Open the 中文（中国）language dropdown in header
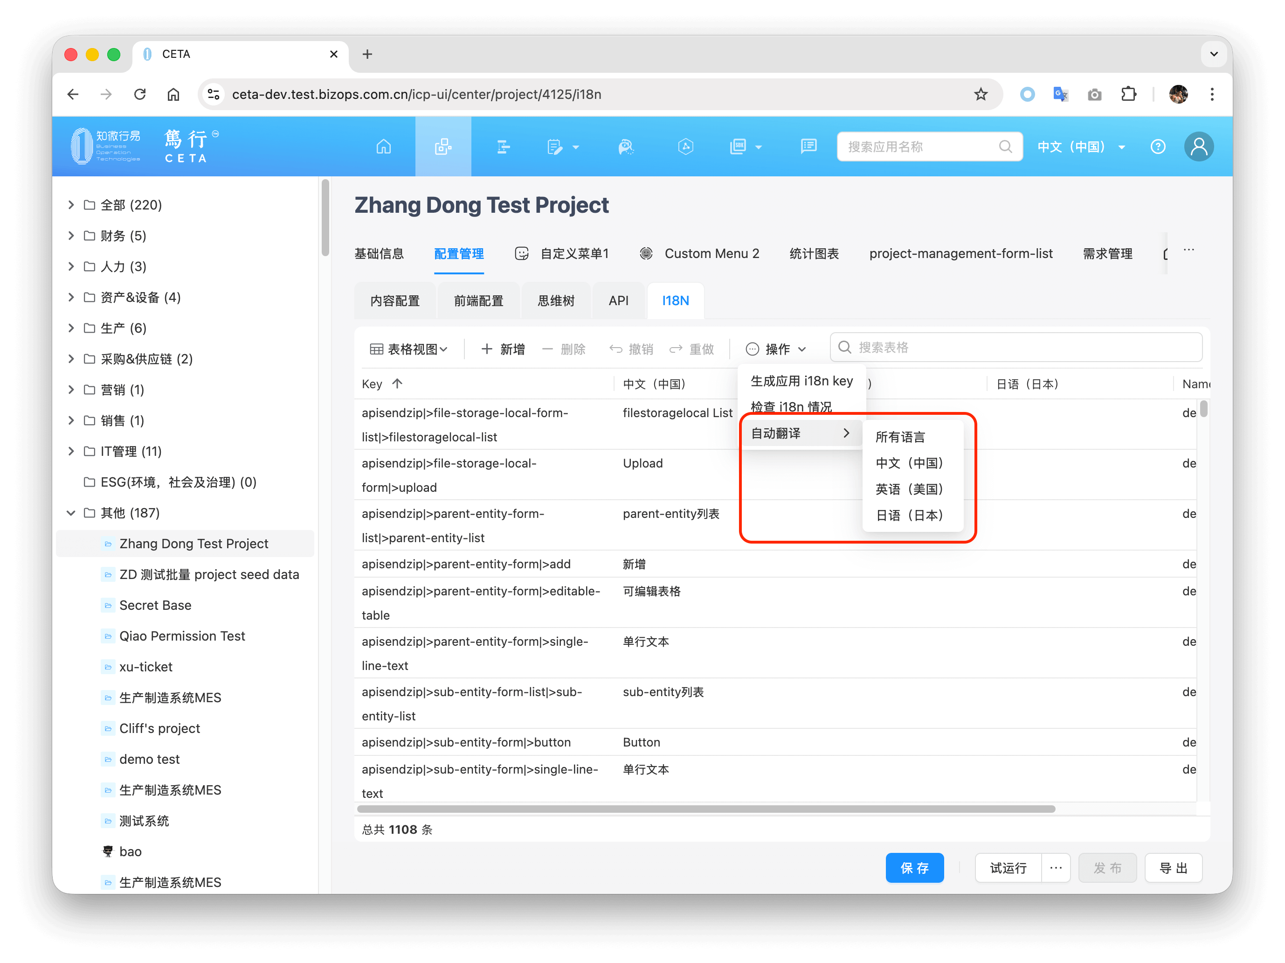The width and height of the screenshot is (1285, 963). pos(1082,147)
